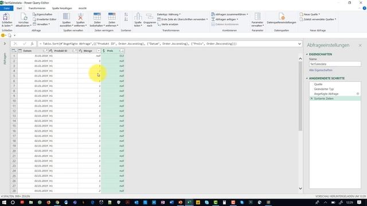This screenshot has height=206, width=367.
Task: Switch to the Ansicht tab
Action: tap(83, 8)
